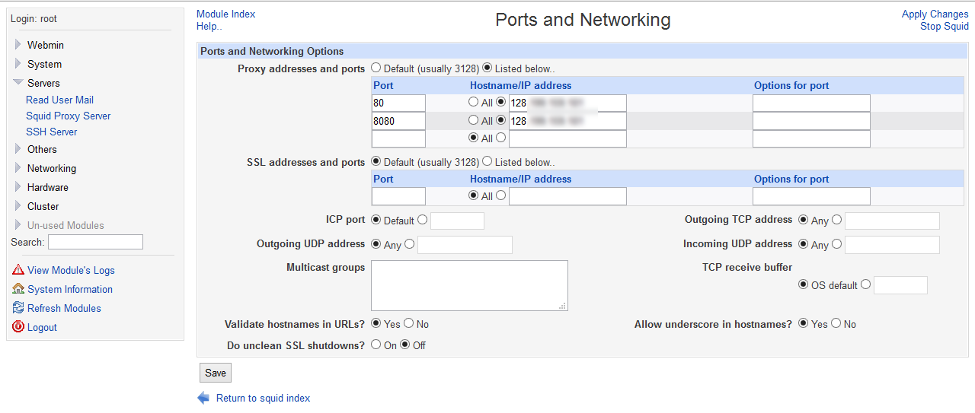
Task: Expand the Webmin category
Action: [x=18, y=45]
